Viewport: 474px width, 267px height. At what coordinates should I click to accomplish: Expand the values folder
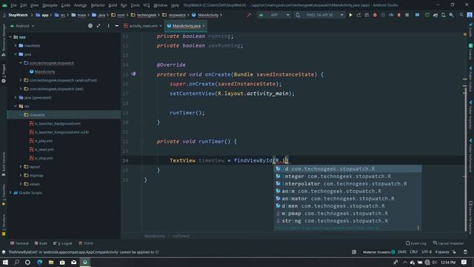pos(21,184)
